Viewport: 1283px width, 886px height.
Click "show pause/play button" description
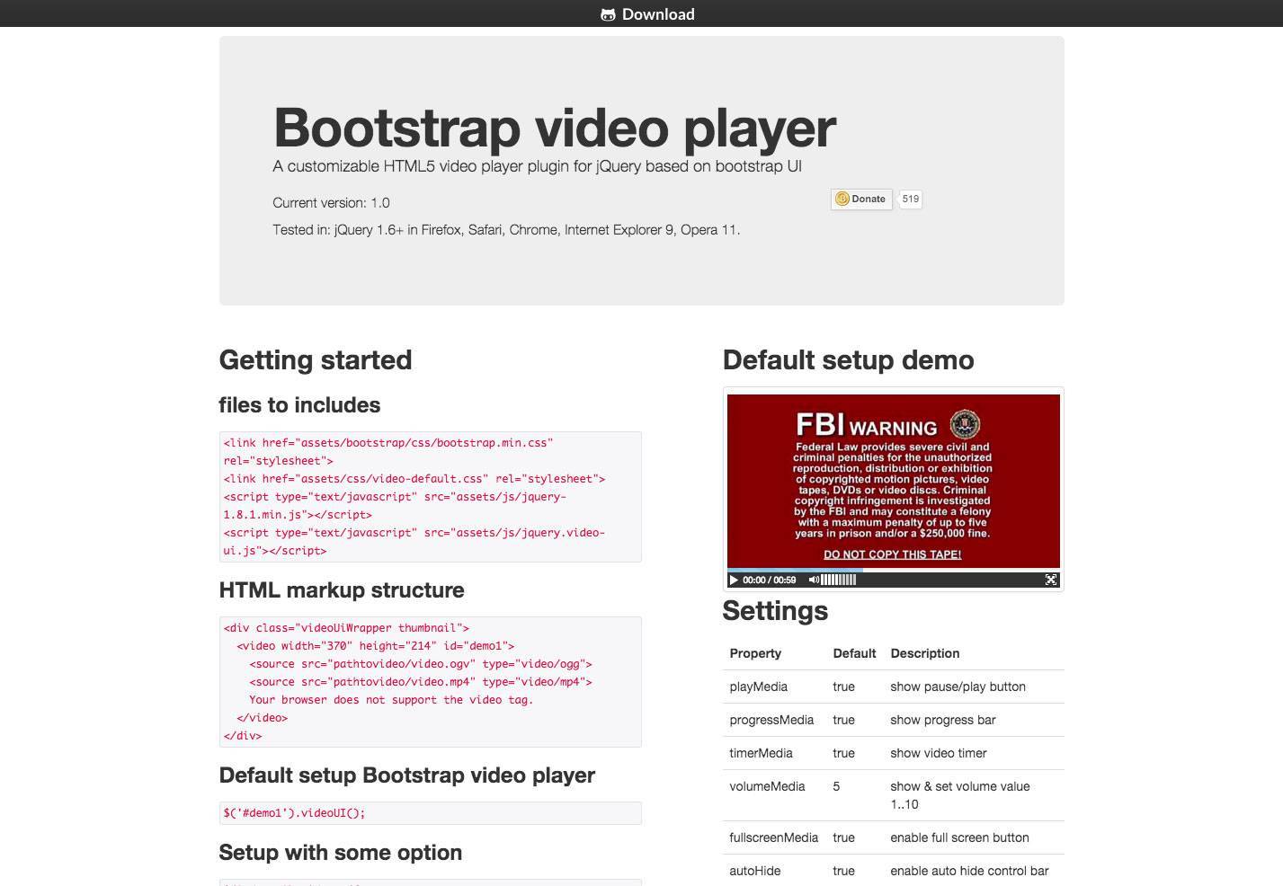(958, 687)
